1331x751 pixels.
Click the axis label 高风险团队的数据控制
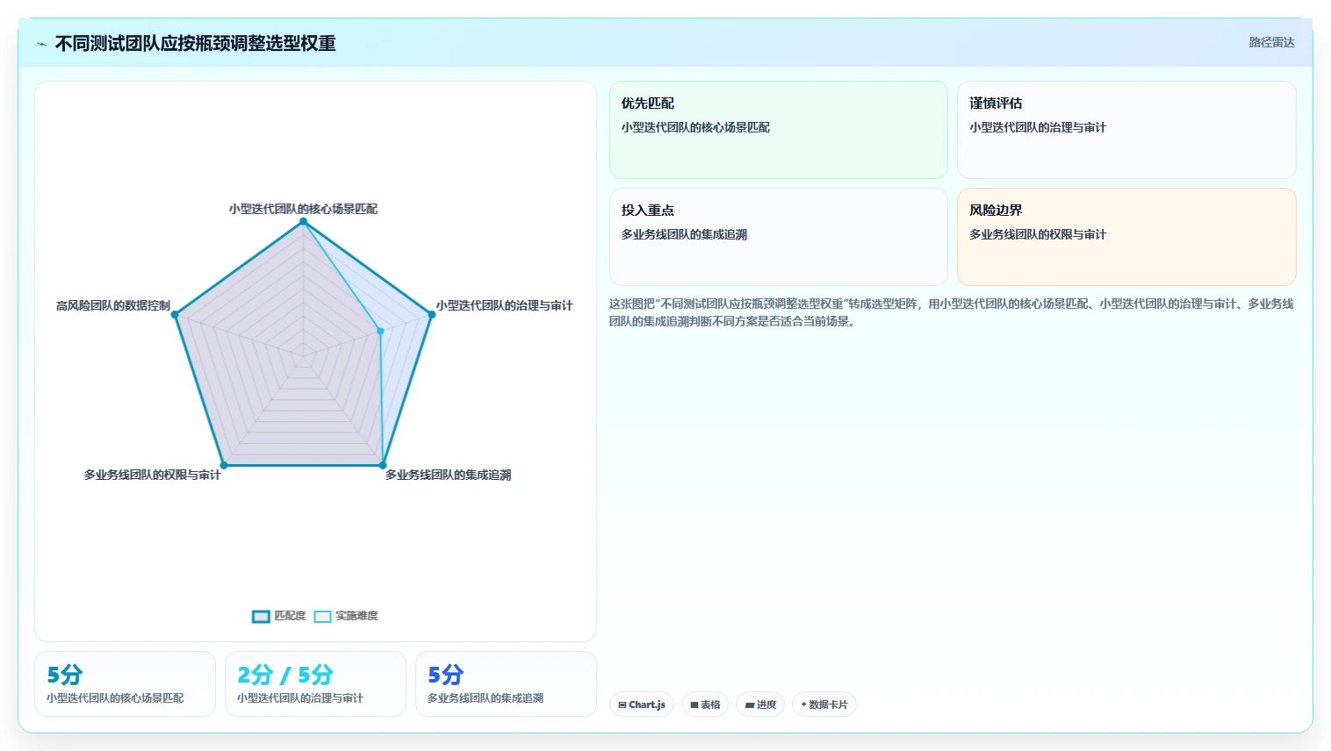113,305
